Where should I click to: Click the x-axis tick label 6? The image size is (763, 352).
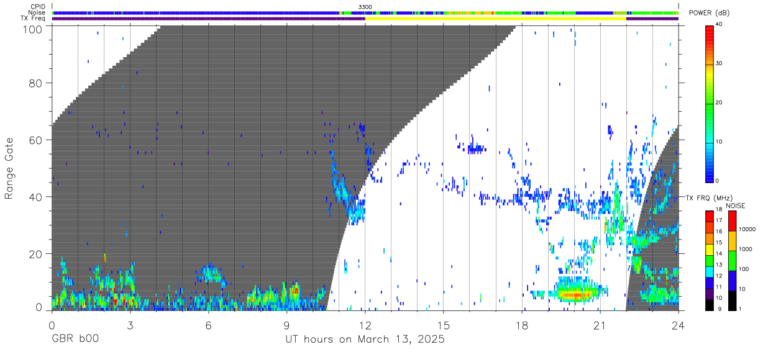tap(208, 325)
